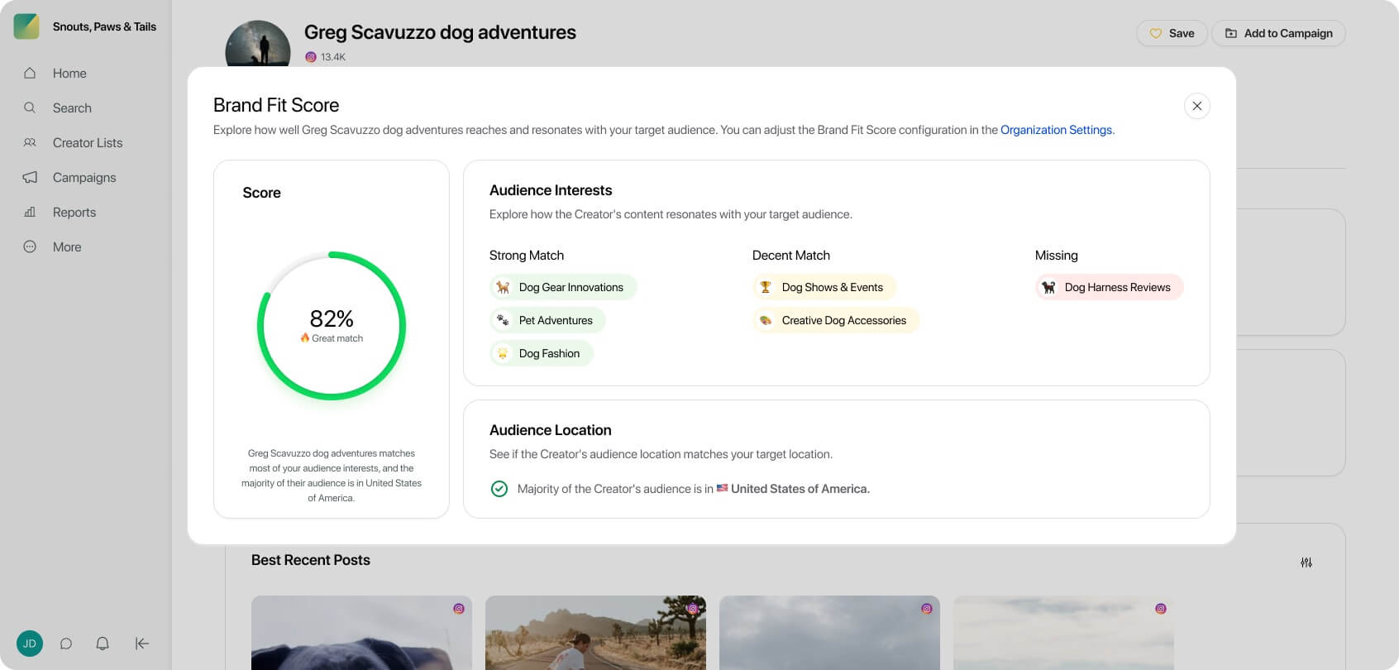Open the Campaigns section
The image size is (1399, 670).
(x=85, y=177)
